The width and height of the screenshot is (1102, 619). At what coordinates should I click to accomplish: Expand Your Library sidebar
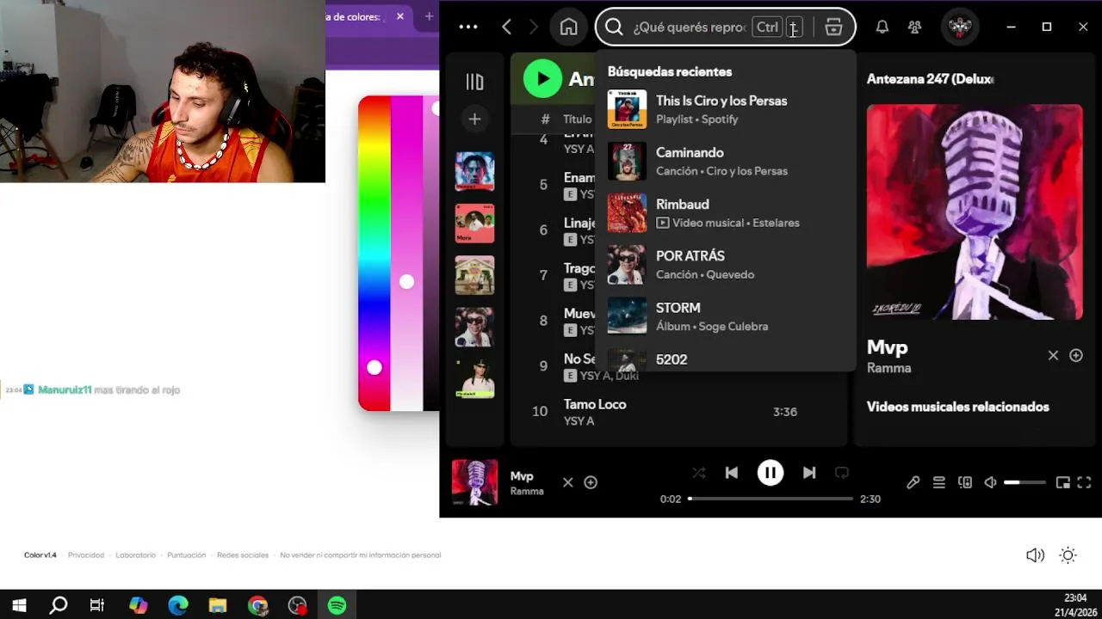pos(474,82)
